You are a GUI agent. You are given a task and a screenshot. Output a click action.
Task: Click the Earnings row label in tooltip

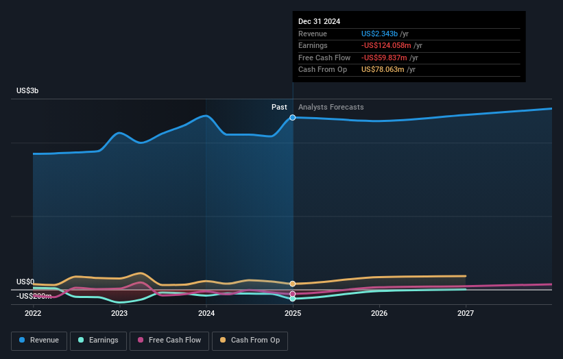coord(313,45)
